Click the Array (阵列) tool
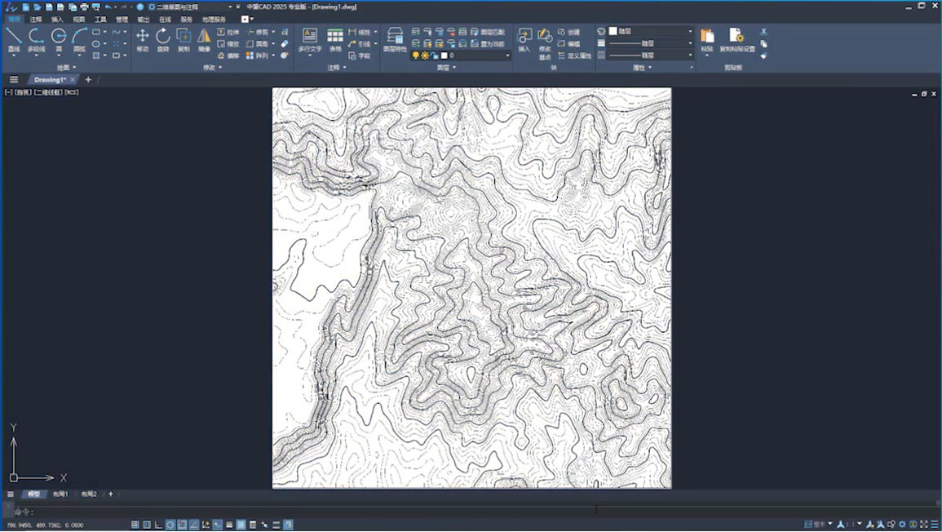Viewport: 942px width, 532px height. 259,55
